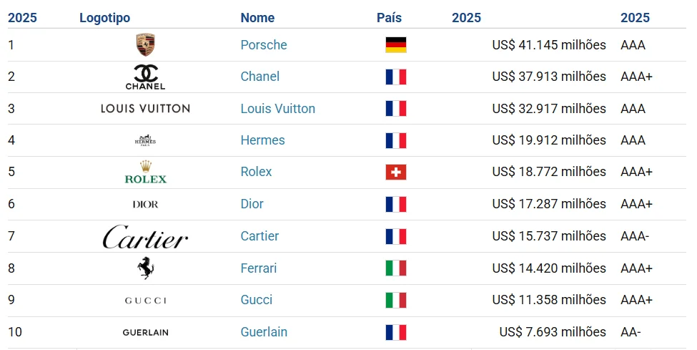Screen dimensions: 697x350
Task: Sort by the País column header
Action: (389, 18)
